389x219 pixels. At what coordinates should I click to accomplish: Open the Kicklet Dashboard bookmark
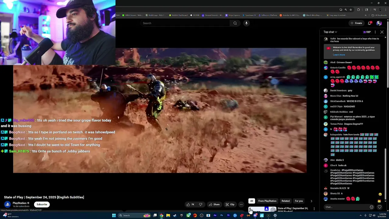(178, 15)
